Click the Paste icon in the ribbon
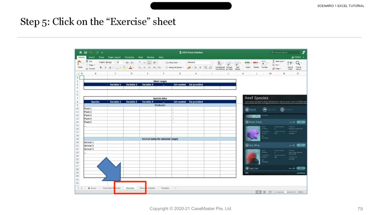 tap(80, 63)
